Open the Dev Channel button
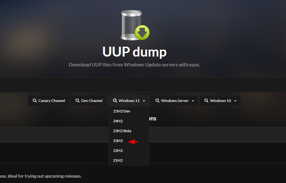286x183 pixels. coord(89,101)
